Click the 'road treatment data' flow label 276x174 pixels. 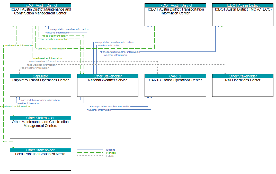54,36
